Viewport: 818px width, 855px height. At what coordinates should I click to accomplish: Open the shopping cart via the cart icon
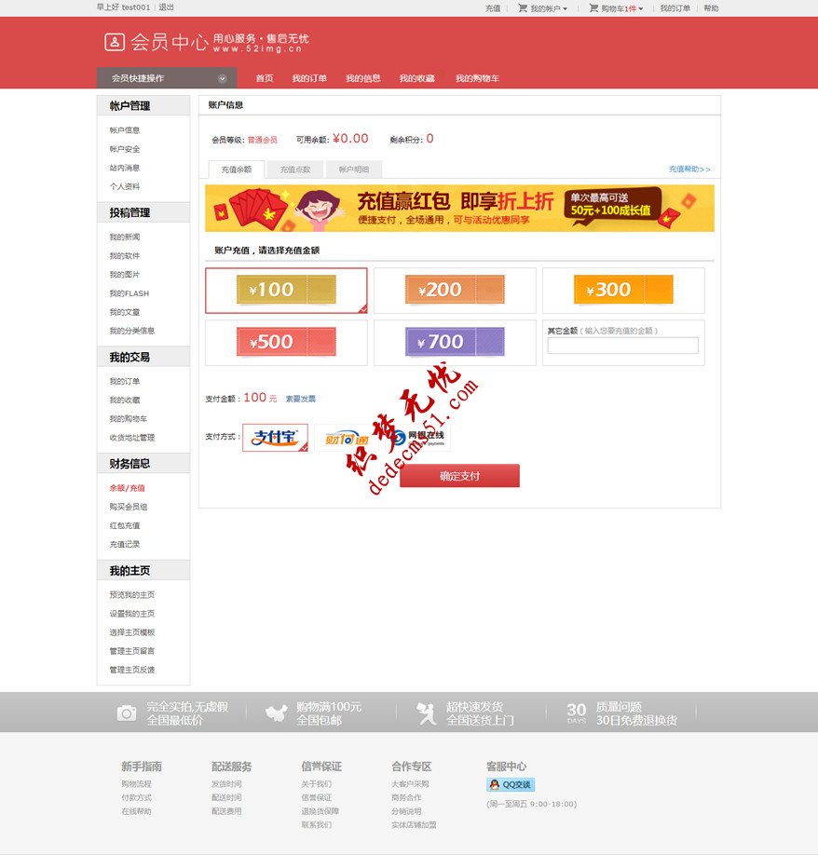tap(593, 7)
